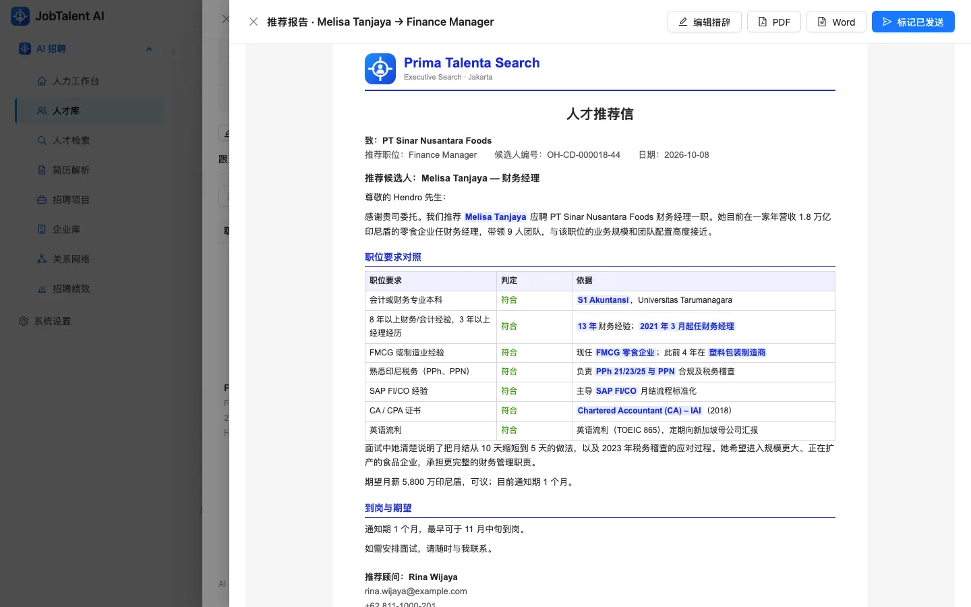The image size is (971, 607).
Task: Click the Prima Talenta Search logo
Action: pyautogui.click(x=380, y=69)
